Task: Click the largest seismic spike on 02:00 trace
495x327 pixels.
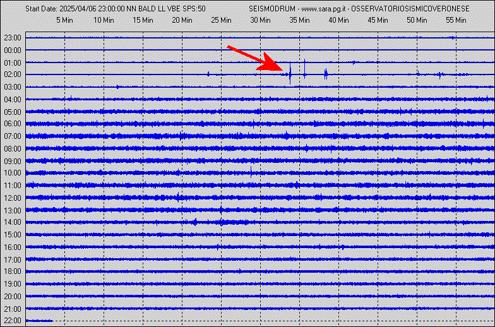Action: coord(290,73)
